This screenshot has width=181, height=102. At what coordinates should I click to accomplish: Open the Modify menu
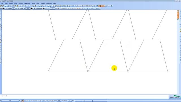pos(11,3)
